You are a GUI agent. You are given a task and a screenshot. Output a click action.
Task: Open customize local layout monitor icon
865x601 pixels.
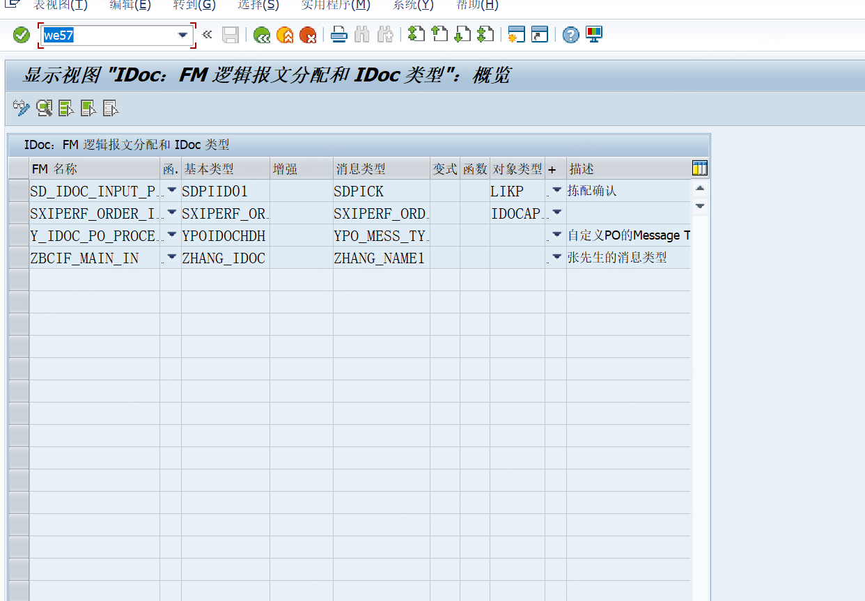[593, 33]
